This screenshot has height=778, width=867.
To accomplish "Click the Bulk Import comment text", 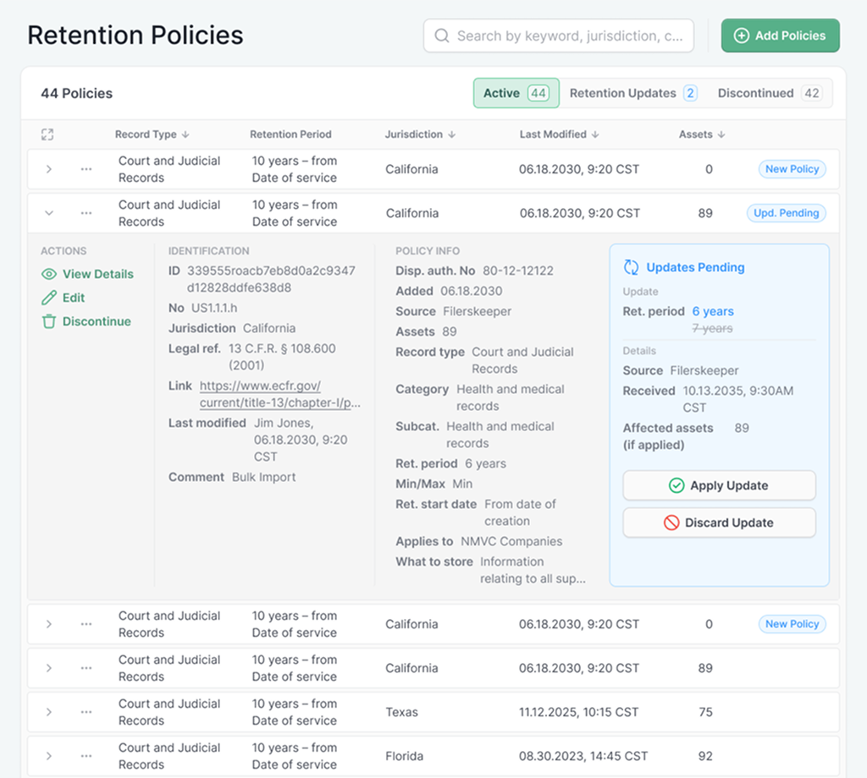I will click(x=264, y=477).
